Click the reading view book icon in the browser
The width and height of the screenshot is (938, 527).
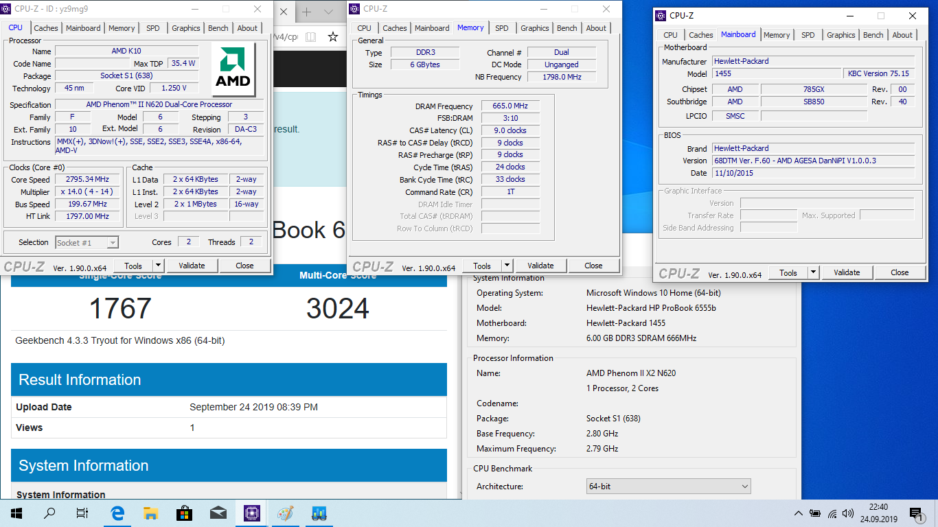click(x=311, y=37)
